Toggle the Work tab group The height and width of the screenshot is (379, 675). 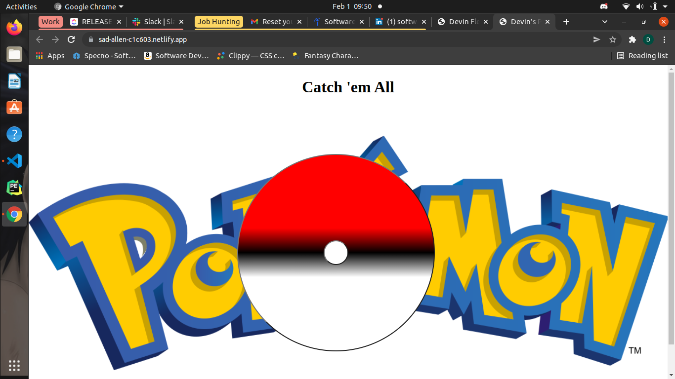click(50, 22)
